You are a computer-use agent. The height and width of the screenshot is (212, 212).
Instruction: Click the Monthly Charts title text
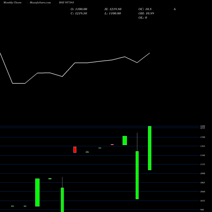point(12,3)
